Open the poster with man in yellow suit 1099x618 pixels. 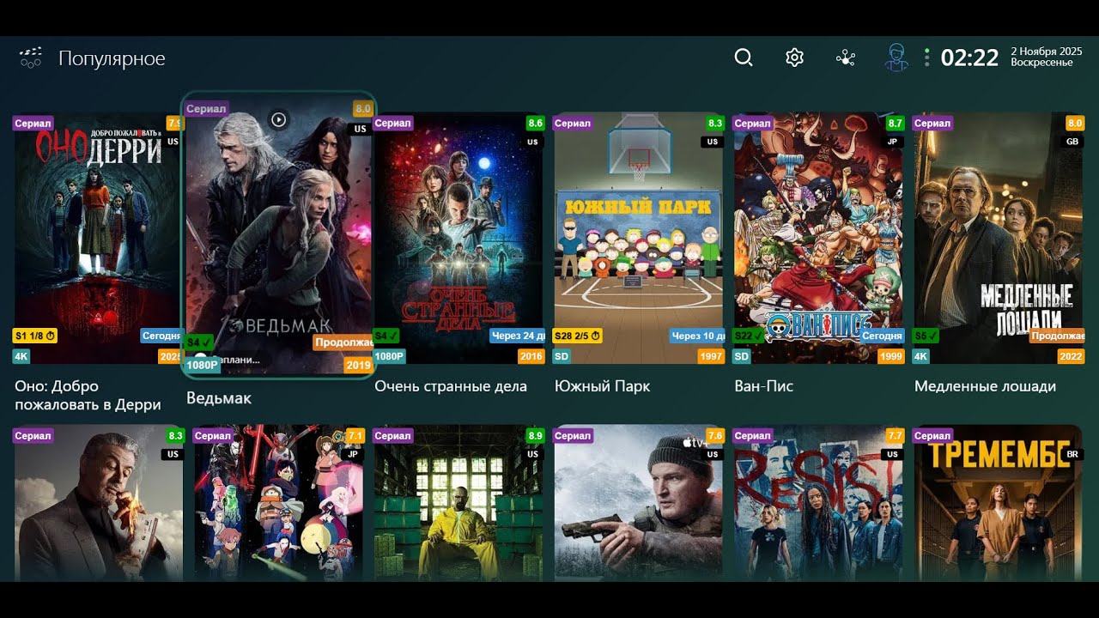(458, 503)
